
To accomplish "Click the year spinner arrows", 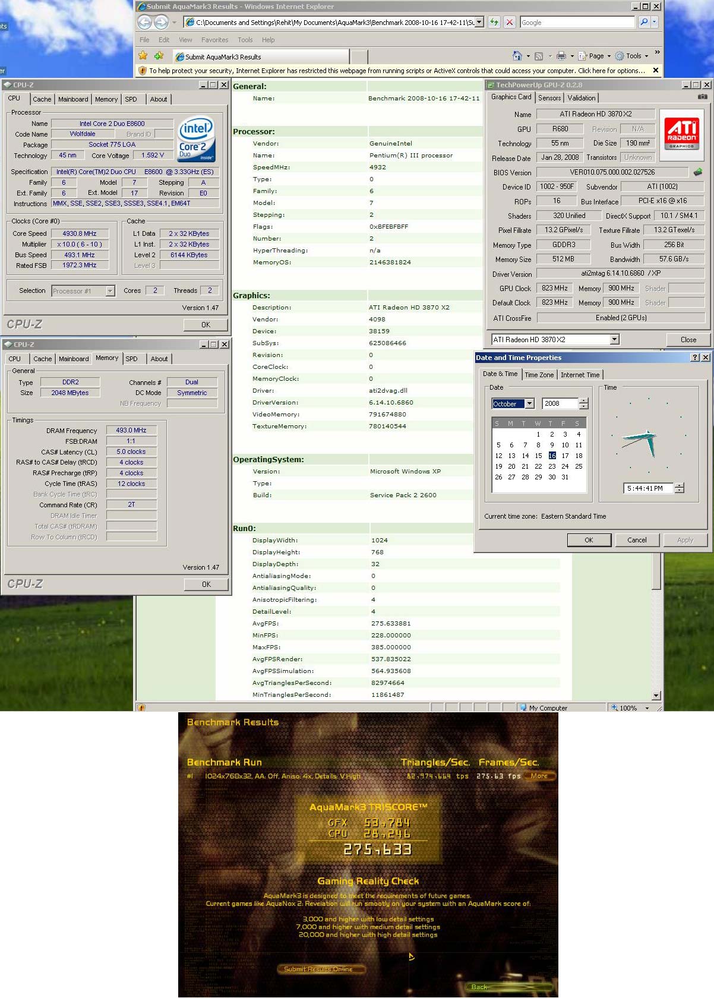I will coord(584,403).
